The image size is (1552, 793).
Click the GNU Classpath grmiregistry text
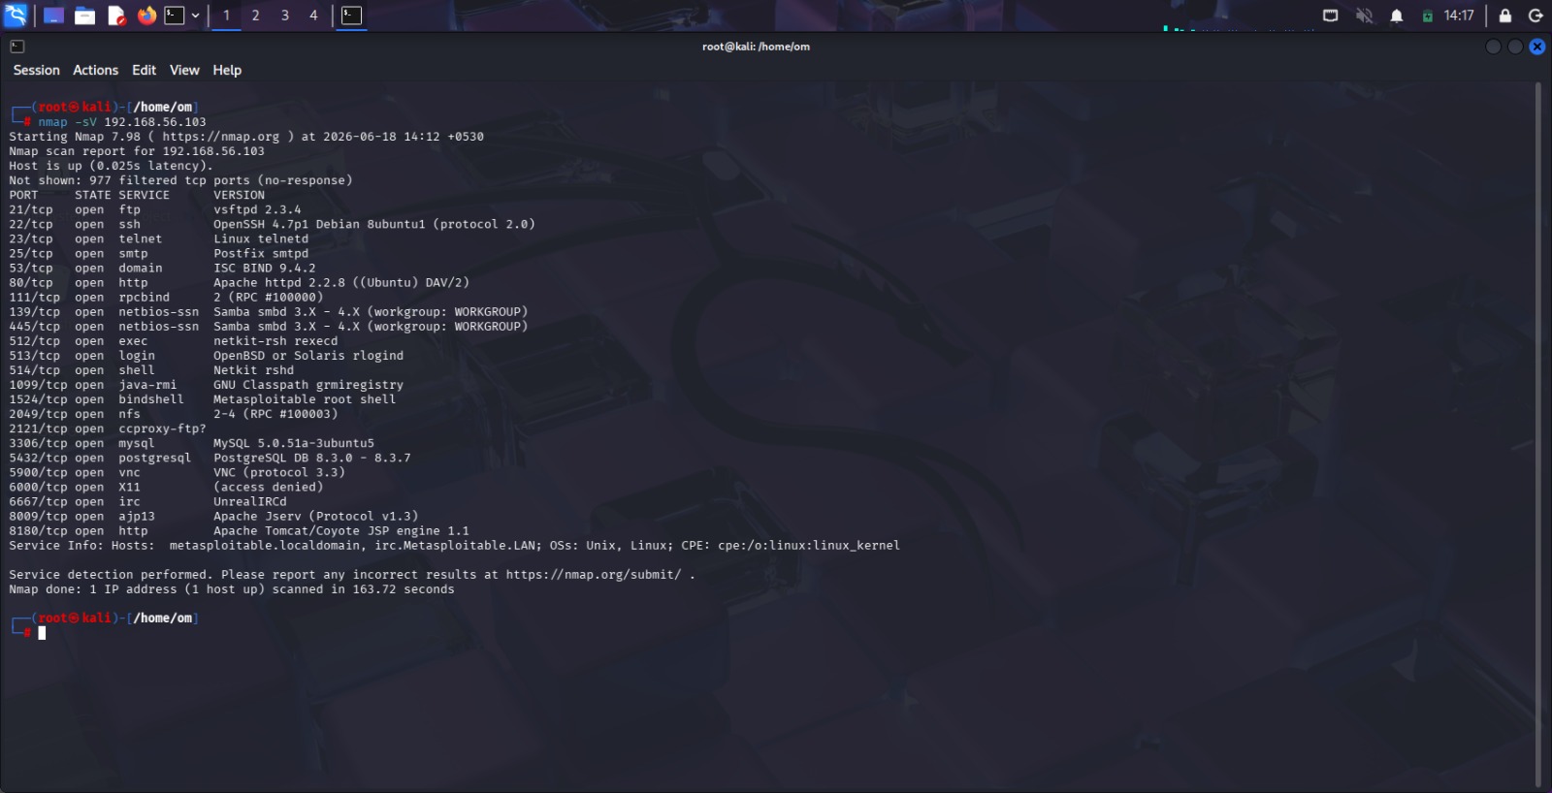[308, 384]
